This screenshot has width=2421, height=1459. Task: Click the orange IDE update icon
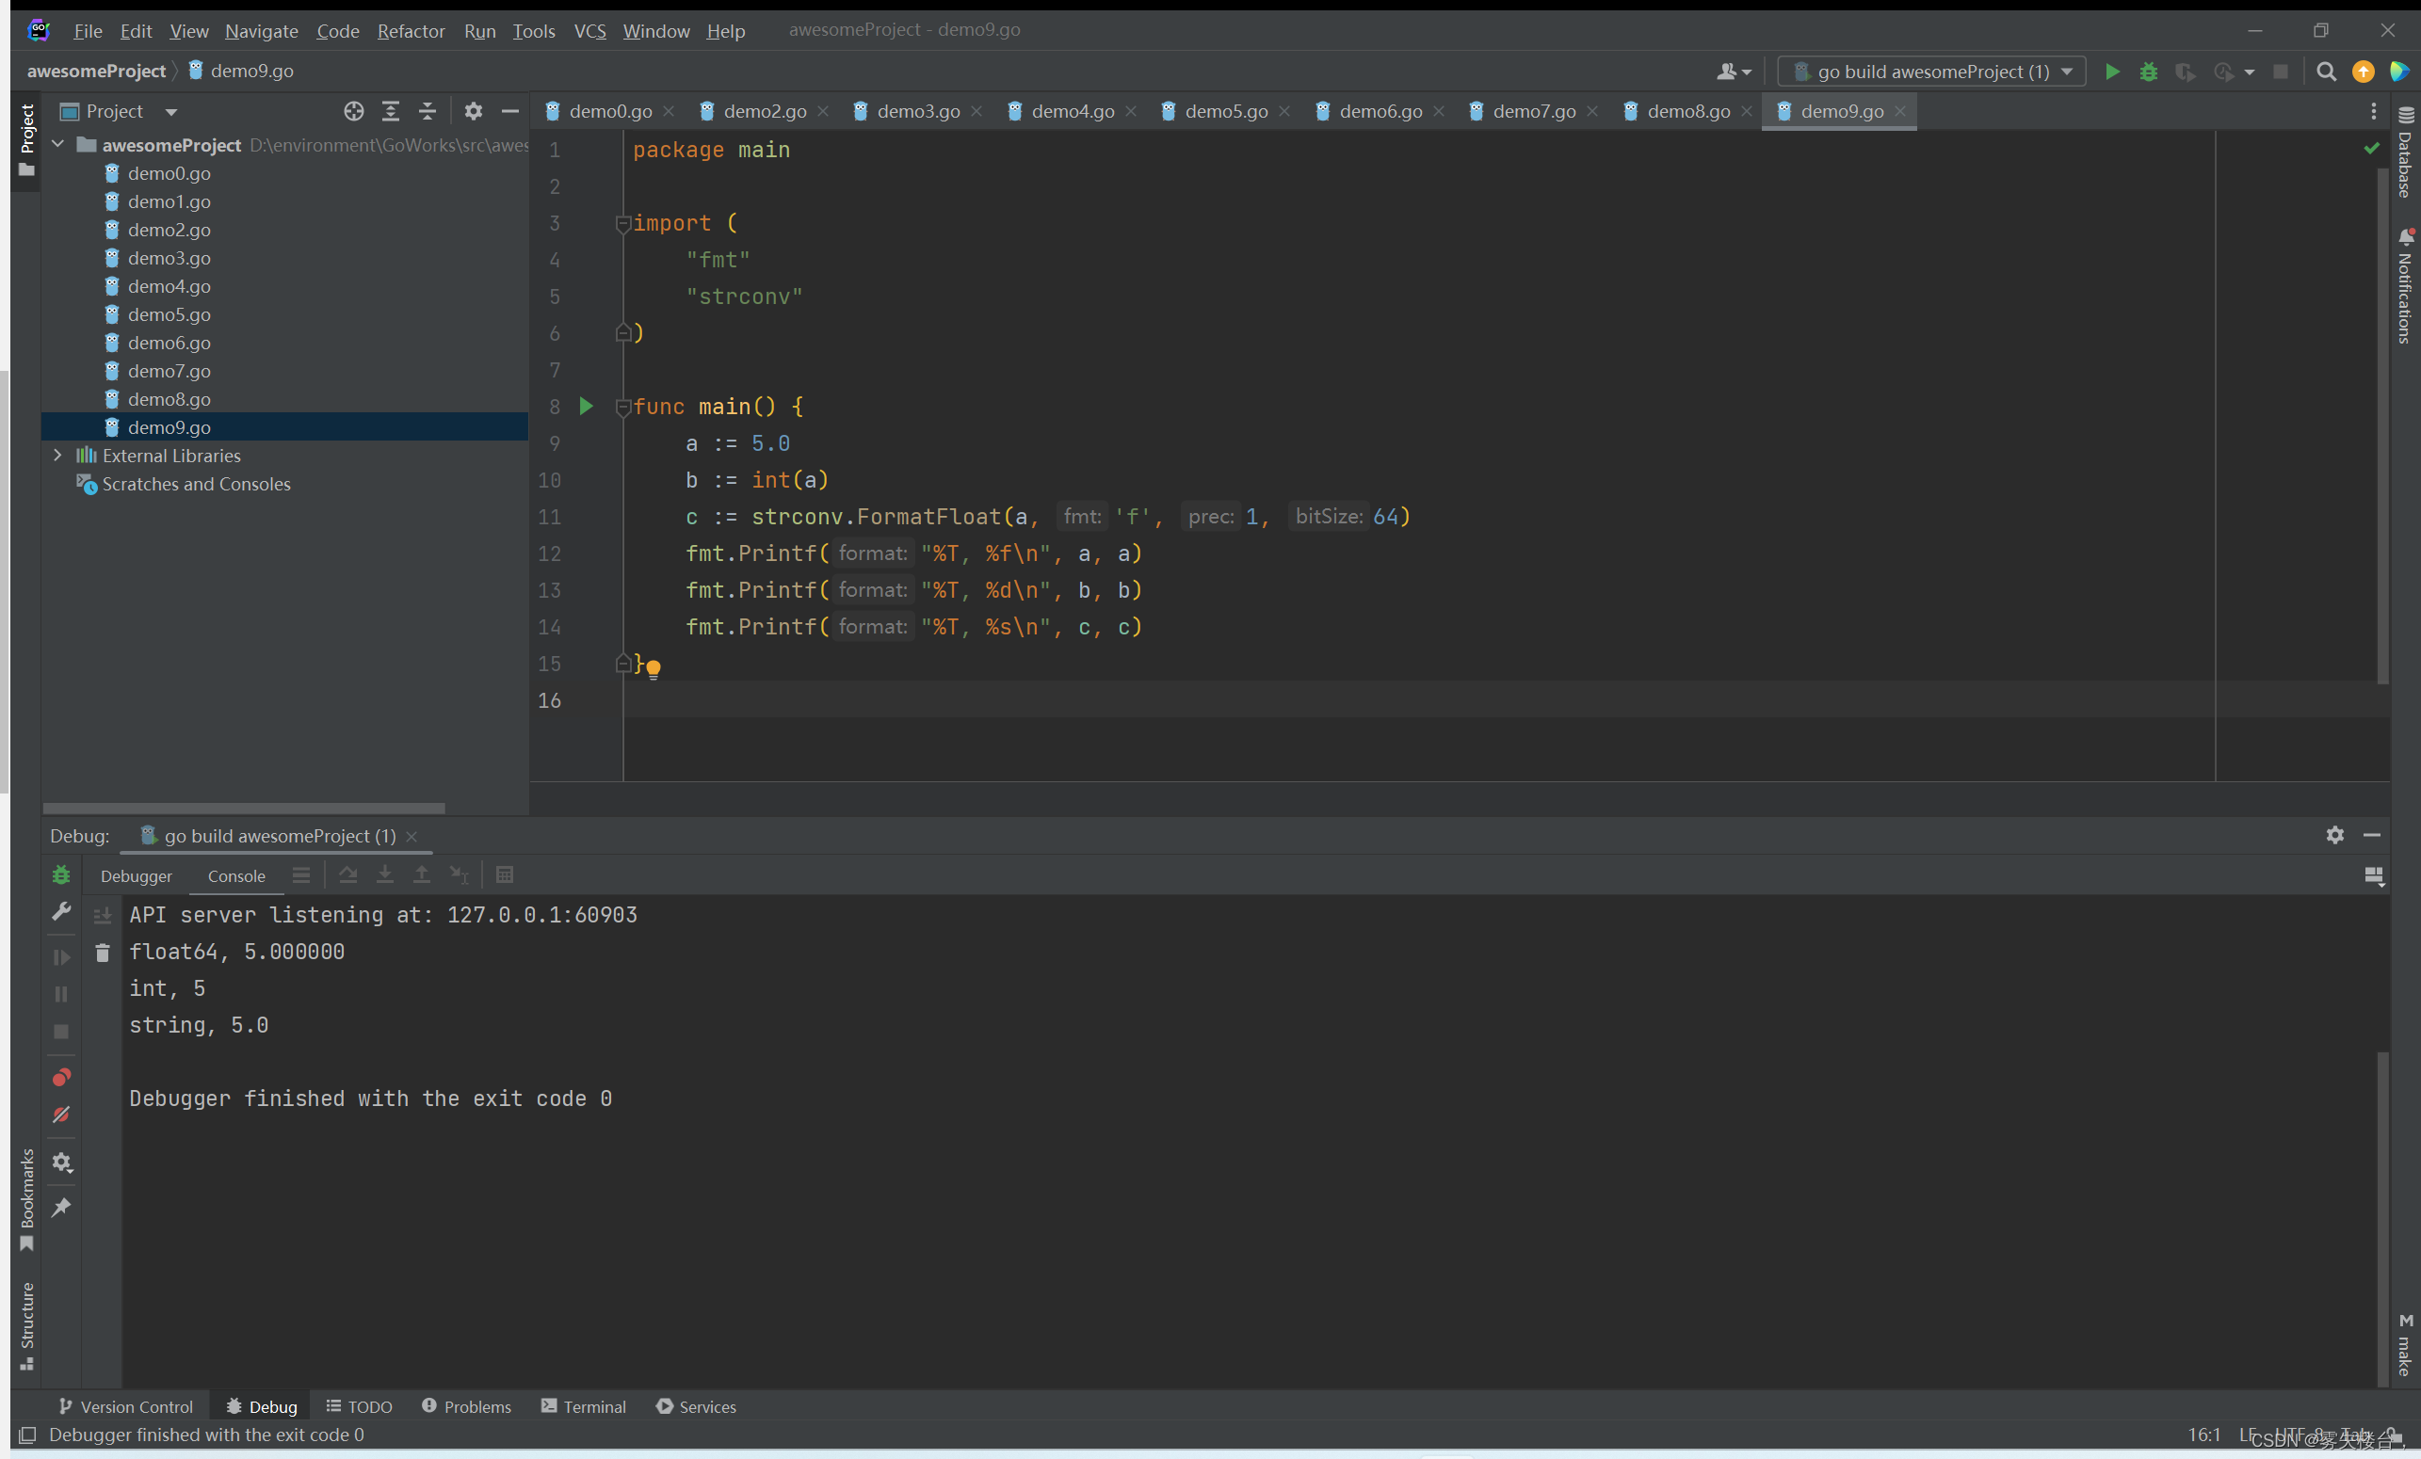2363,72
